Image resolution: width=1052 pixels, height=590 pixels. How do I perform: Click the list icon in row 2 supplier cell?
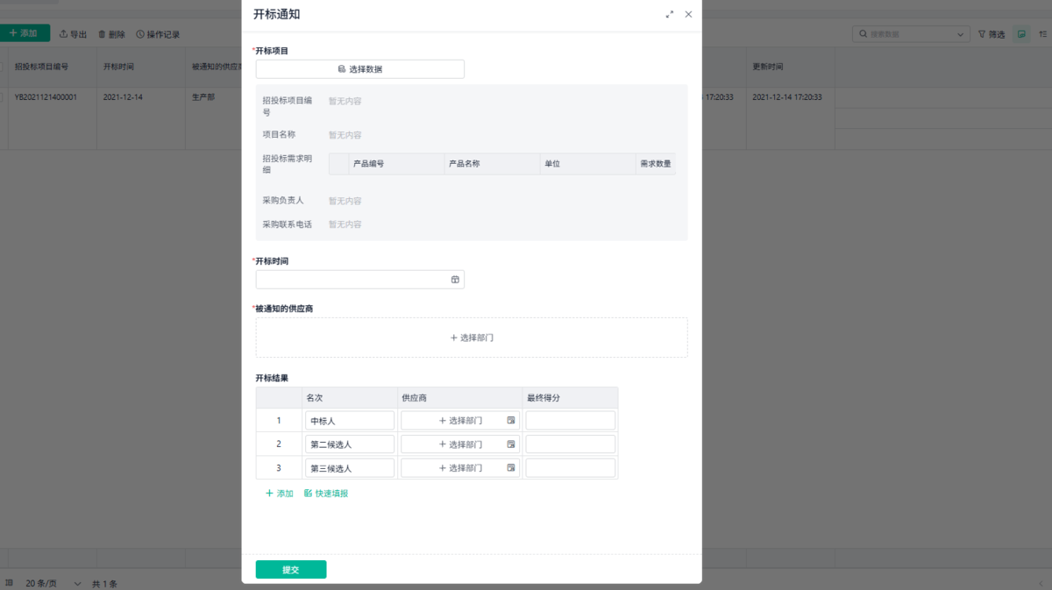(x=511, y=444)
